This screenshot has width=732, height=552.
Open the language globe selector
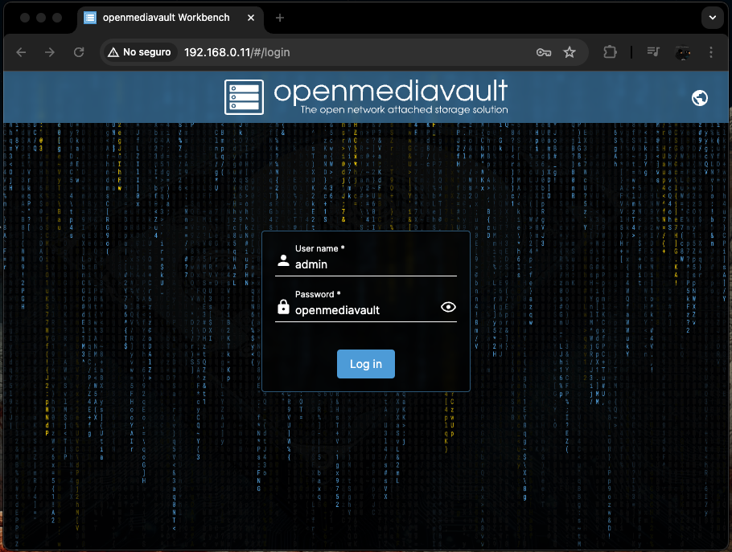(699, 98)
